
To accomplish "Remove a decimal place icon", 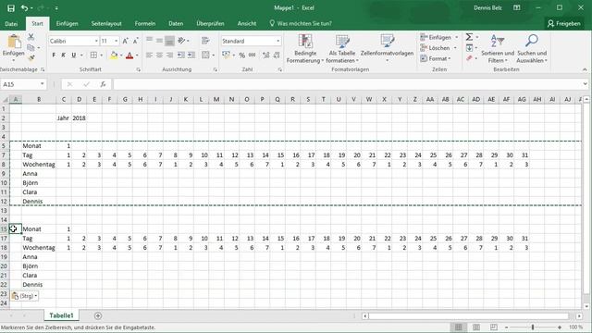I will pos(277,55).
